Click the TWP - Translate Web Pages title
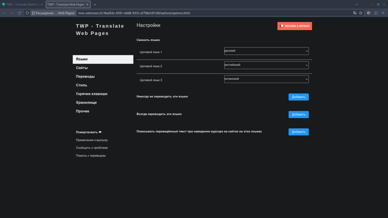Screen dimensions: 388x218 point(100,30)
